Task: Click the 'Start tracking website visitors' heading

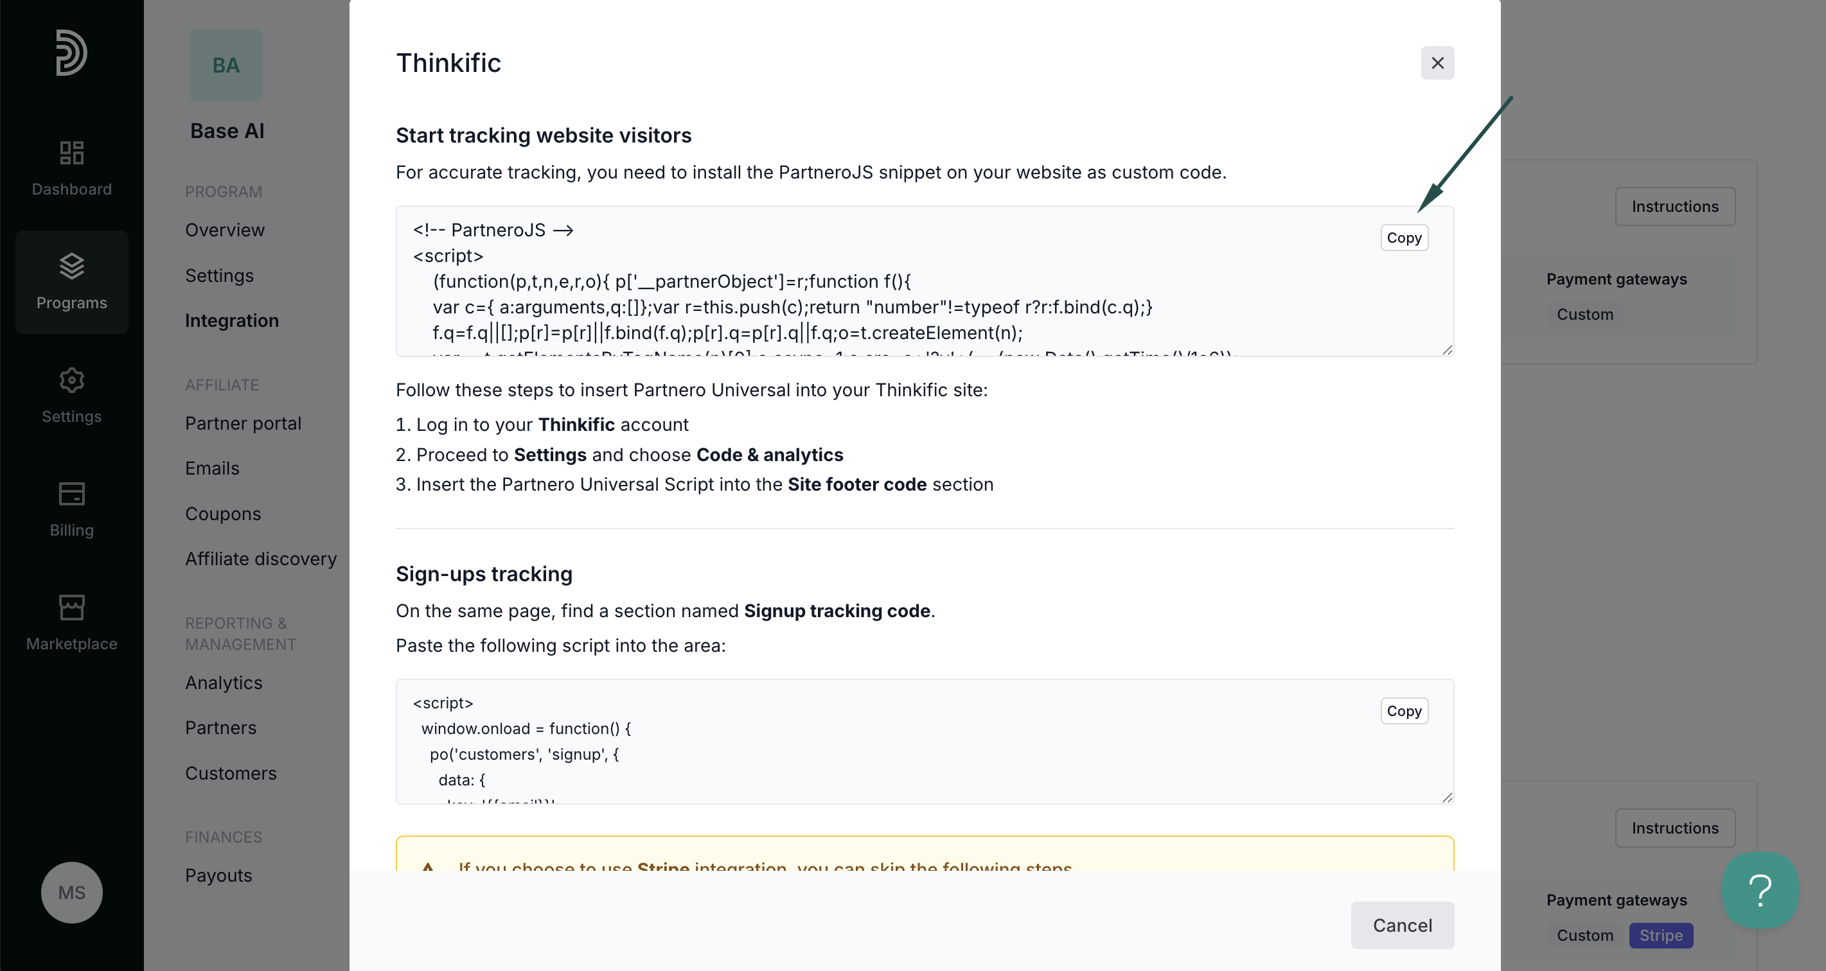Action: click(x=544, y=136)
